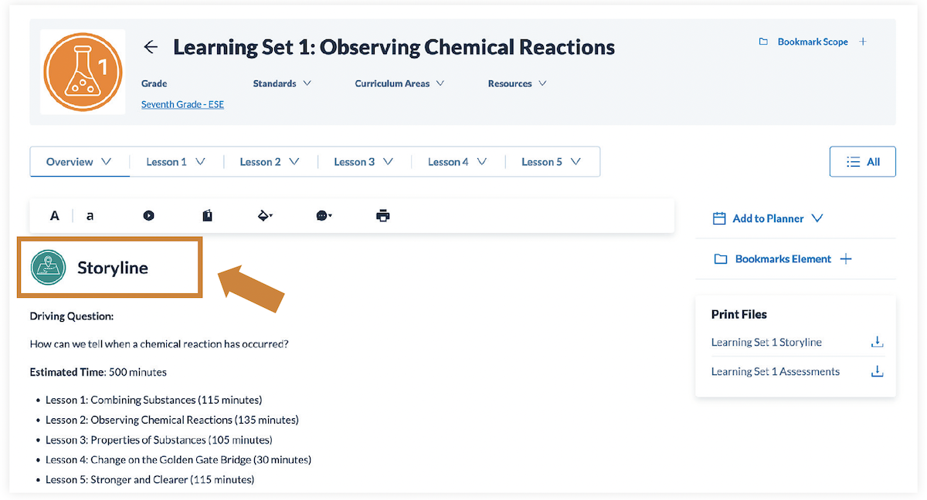Viewport: 927px width, 500px height.
Task: Open the Resources dropdown
Action: (517, 83)
